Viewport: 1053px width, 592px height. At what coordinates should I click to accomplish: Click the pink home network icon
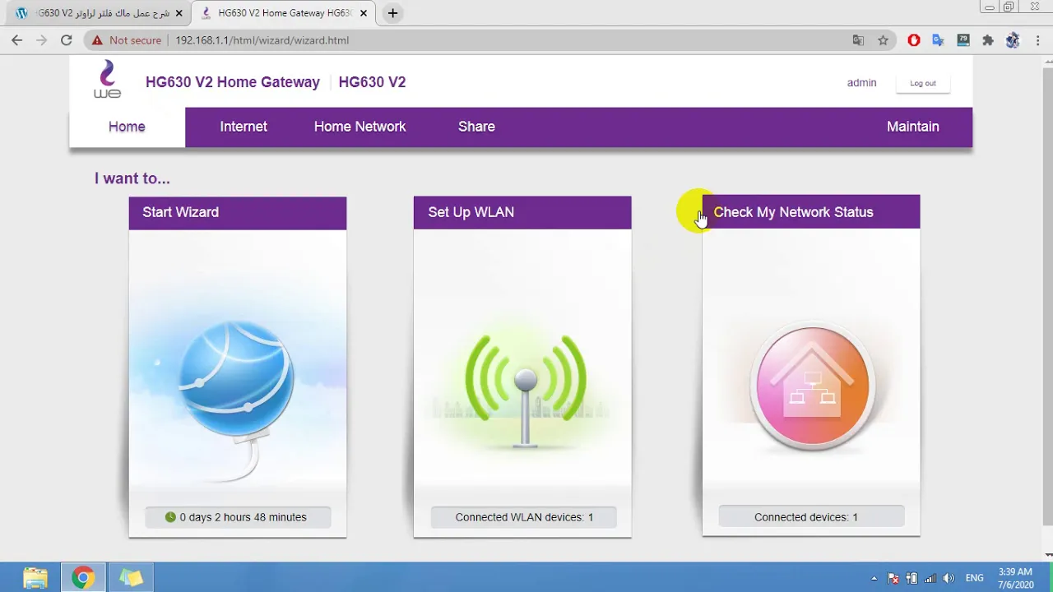812,387
